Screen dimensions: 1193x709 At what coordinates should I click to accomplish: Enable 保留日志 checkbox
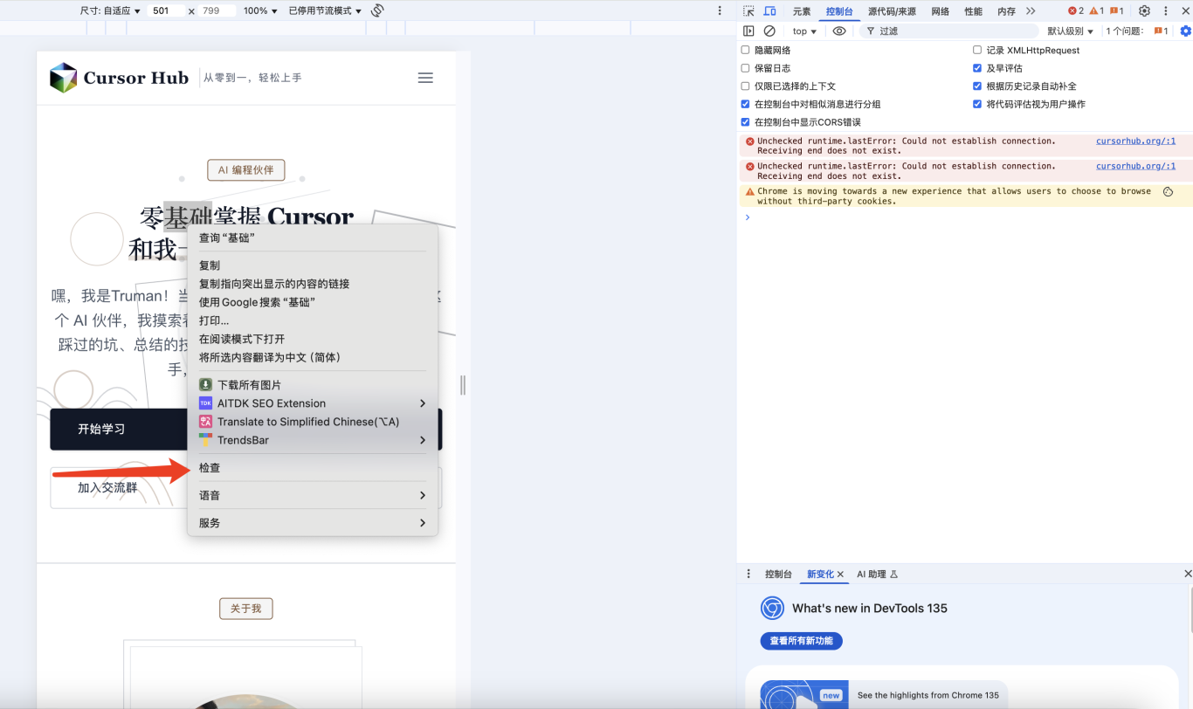point(745,68)
